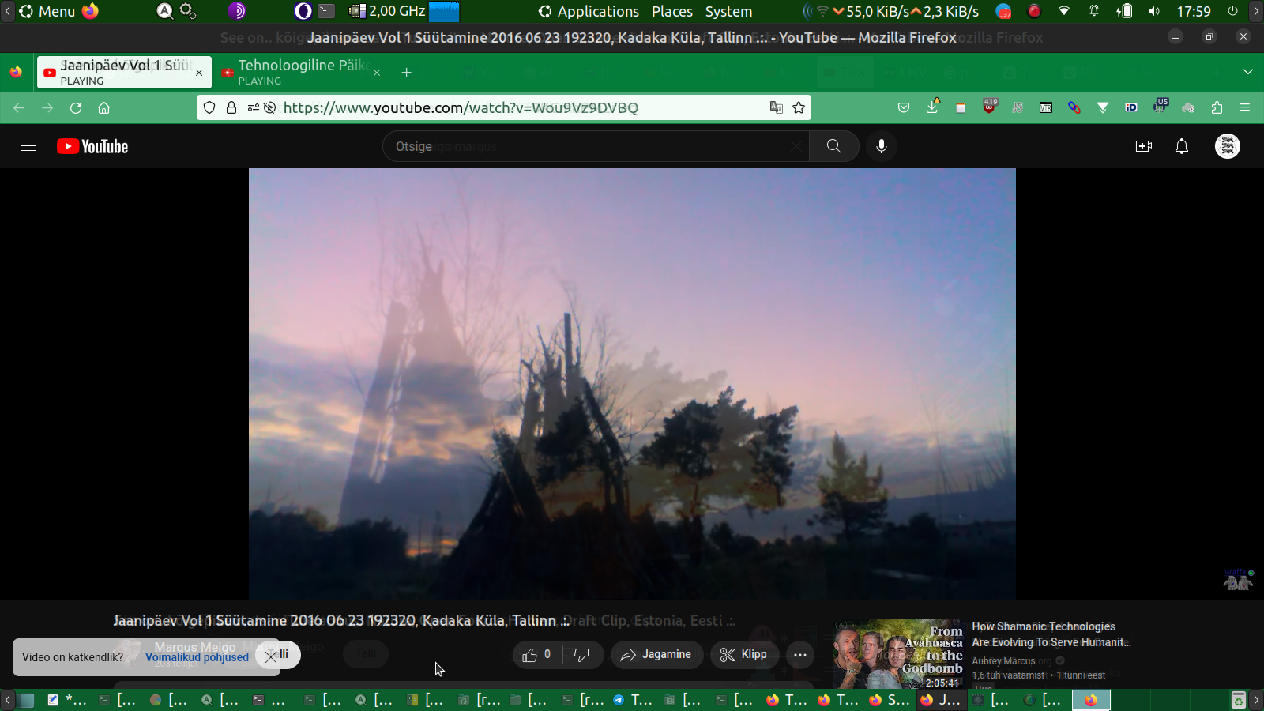Open the panel notification bell icon
Viewport: 1264px width, 711px height.
1094,11
